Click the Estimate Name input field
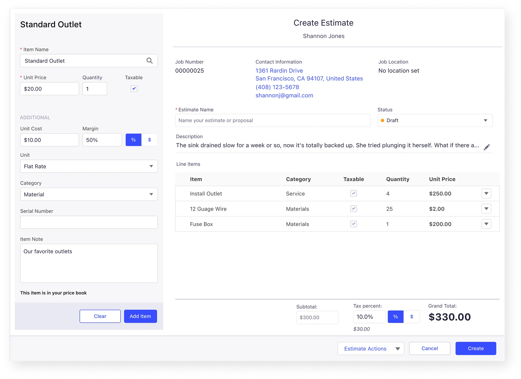Screen dimensions: 521x379 273,120
